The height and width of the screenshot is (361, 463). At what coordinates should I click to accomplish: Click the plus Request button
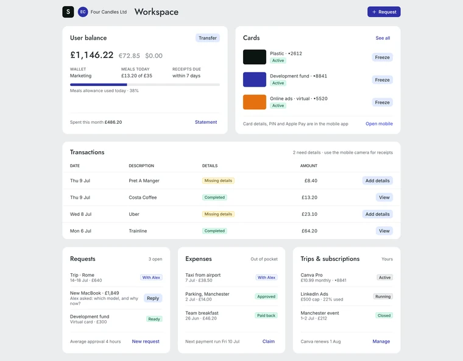[x=384, y=12]
